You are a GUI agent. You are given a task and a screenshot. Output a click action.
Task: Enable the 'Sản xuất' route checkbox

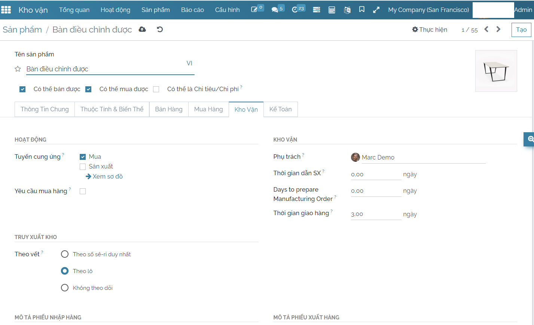(x=83, y=167)
